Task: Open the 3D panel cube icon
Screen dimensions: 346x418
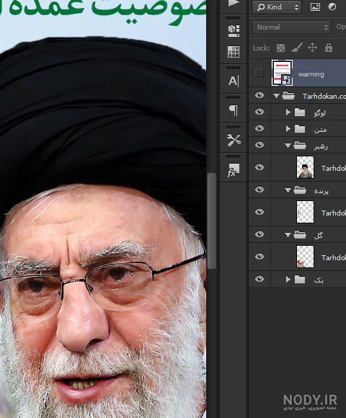Action: click(x=234, y=31)
